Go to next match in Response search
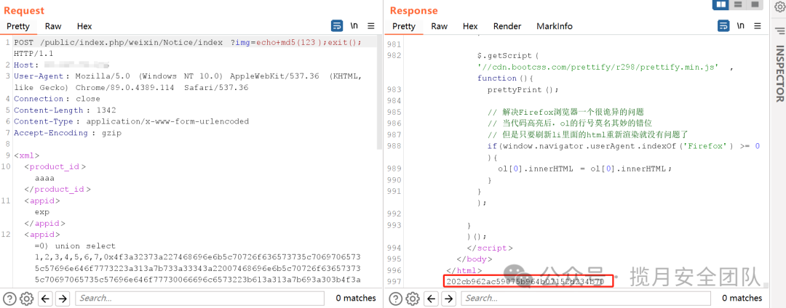 pos(448,299)
